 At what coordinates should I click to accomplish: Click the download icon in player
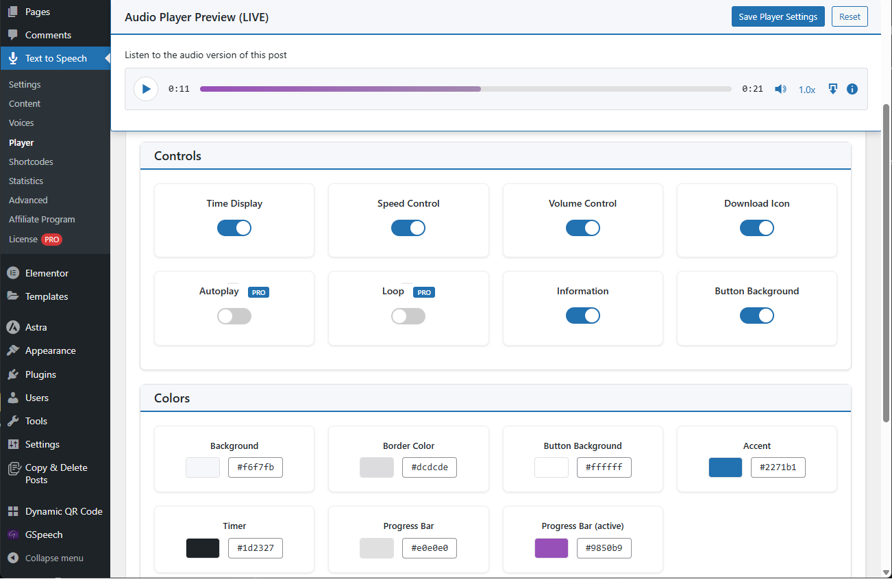[833, 89]
